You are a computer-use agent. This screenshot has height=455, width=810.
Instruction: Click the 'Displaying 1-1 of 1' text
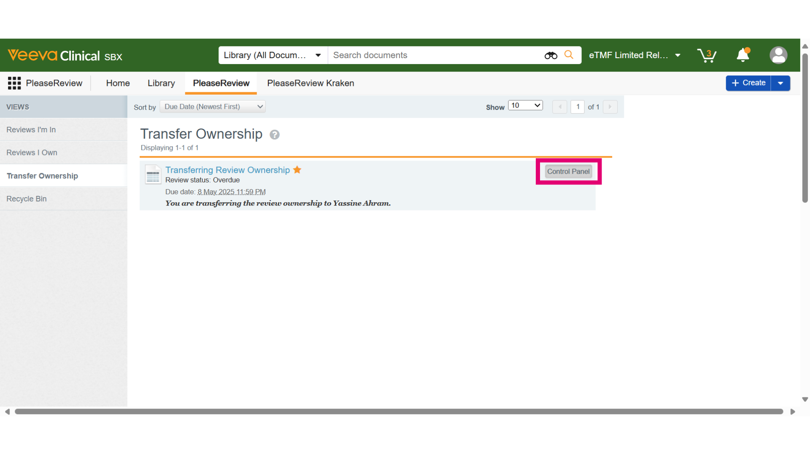[170, 148]
